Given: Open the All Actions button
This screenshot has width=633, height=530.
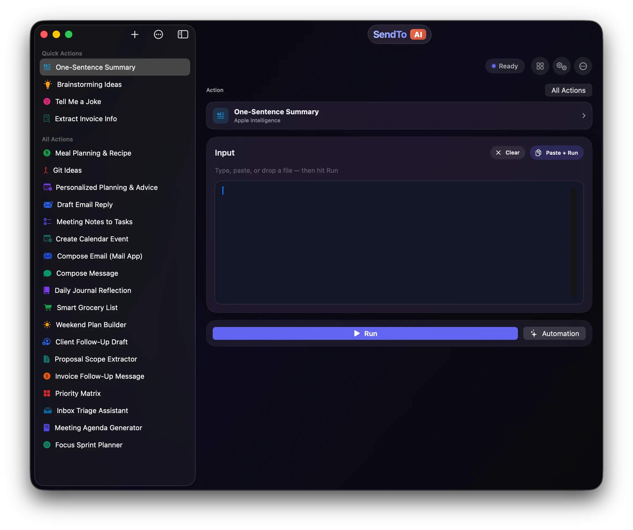Looking at the screenshot, I should pyautogui.click(x=568, y=90).
